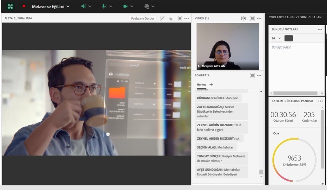Click notes horizontal scrollbar right arrow
This screenshot has width=327, height=190.
322,93
